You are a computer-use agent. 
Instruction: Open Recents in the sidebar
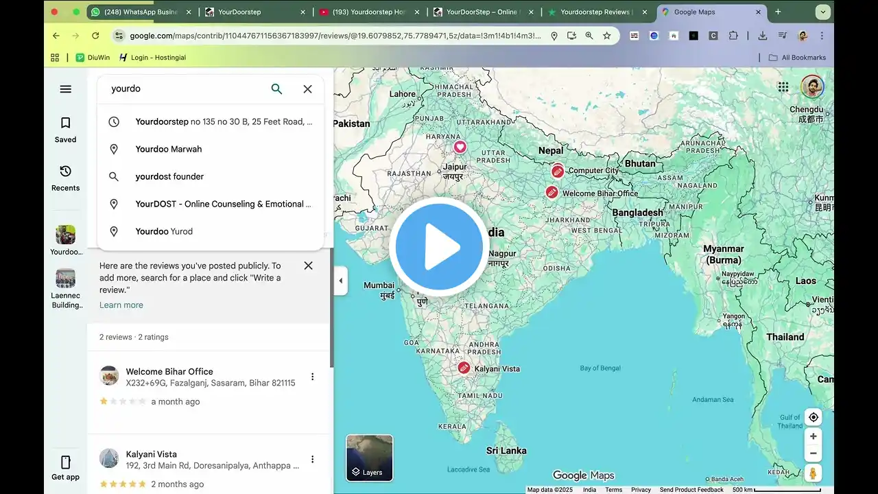point(66,172)
